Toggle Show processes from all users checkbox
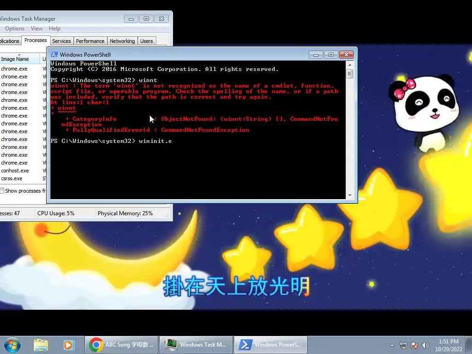The width and height of the screenshot is (472, 354). [x=2, y=190]
